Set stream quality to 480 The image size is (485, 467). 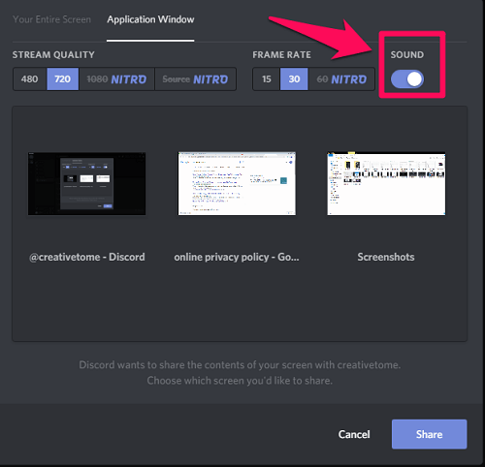(x=30, y=79)
